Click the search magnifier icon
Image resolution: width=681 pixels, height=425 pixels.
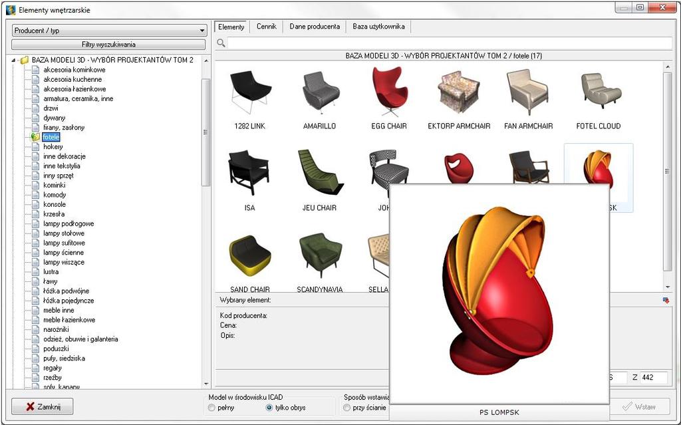point(221,43)
